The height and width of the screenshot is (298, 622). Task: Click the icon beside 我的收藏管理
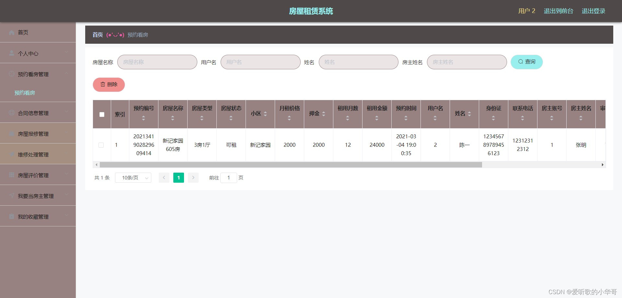[12, 216]
